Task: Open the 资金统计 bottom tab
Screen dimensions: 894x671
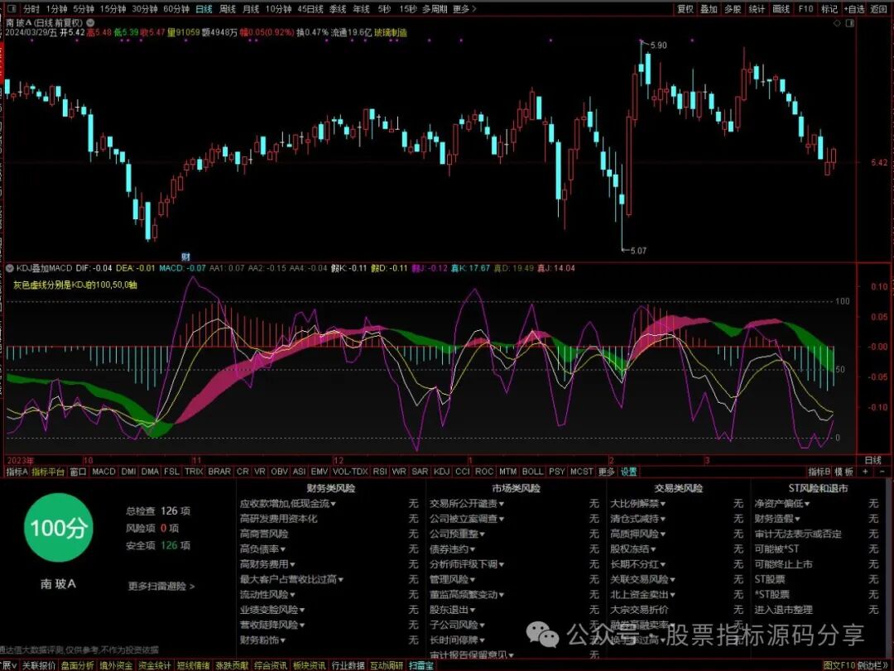Action: coord(155,665)
